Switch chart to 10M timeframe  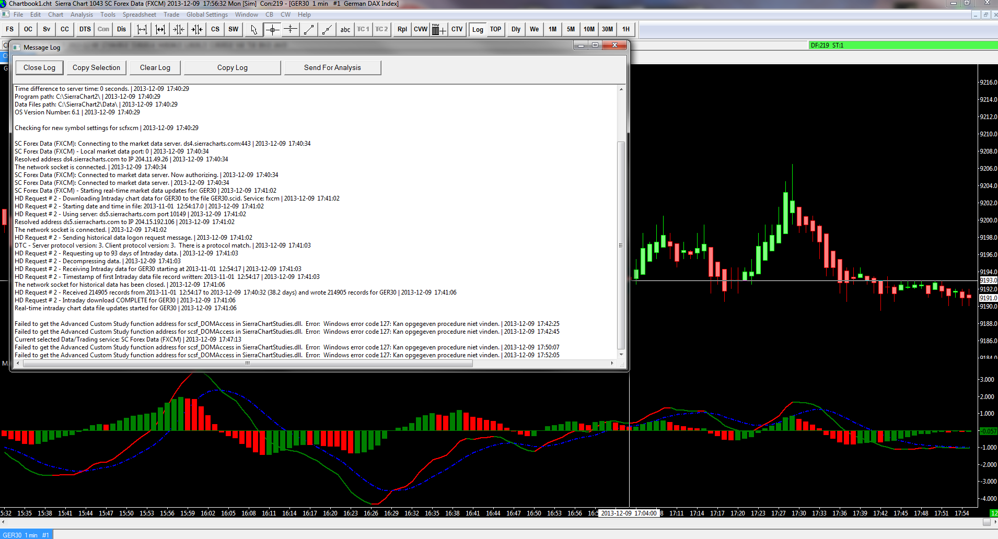[589, 29]
